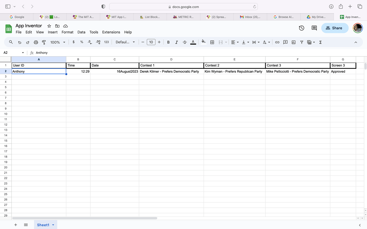Format selection as currency
The image size is (367, 229).
(73, 42)
